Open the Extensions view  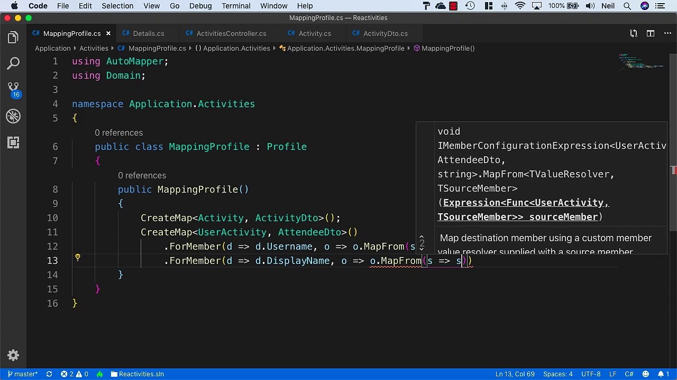point(13,142)
